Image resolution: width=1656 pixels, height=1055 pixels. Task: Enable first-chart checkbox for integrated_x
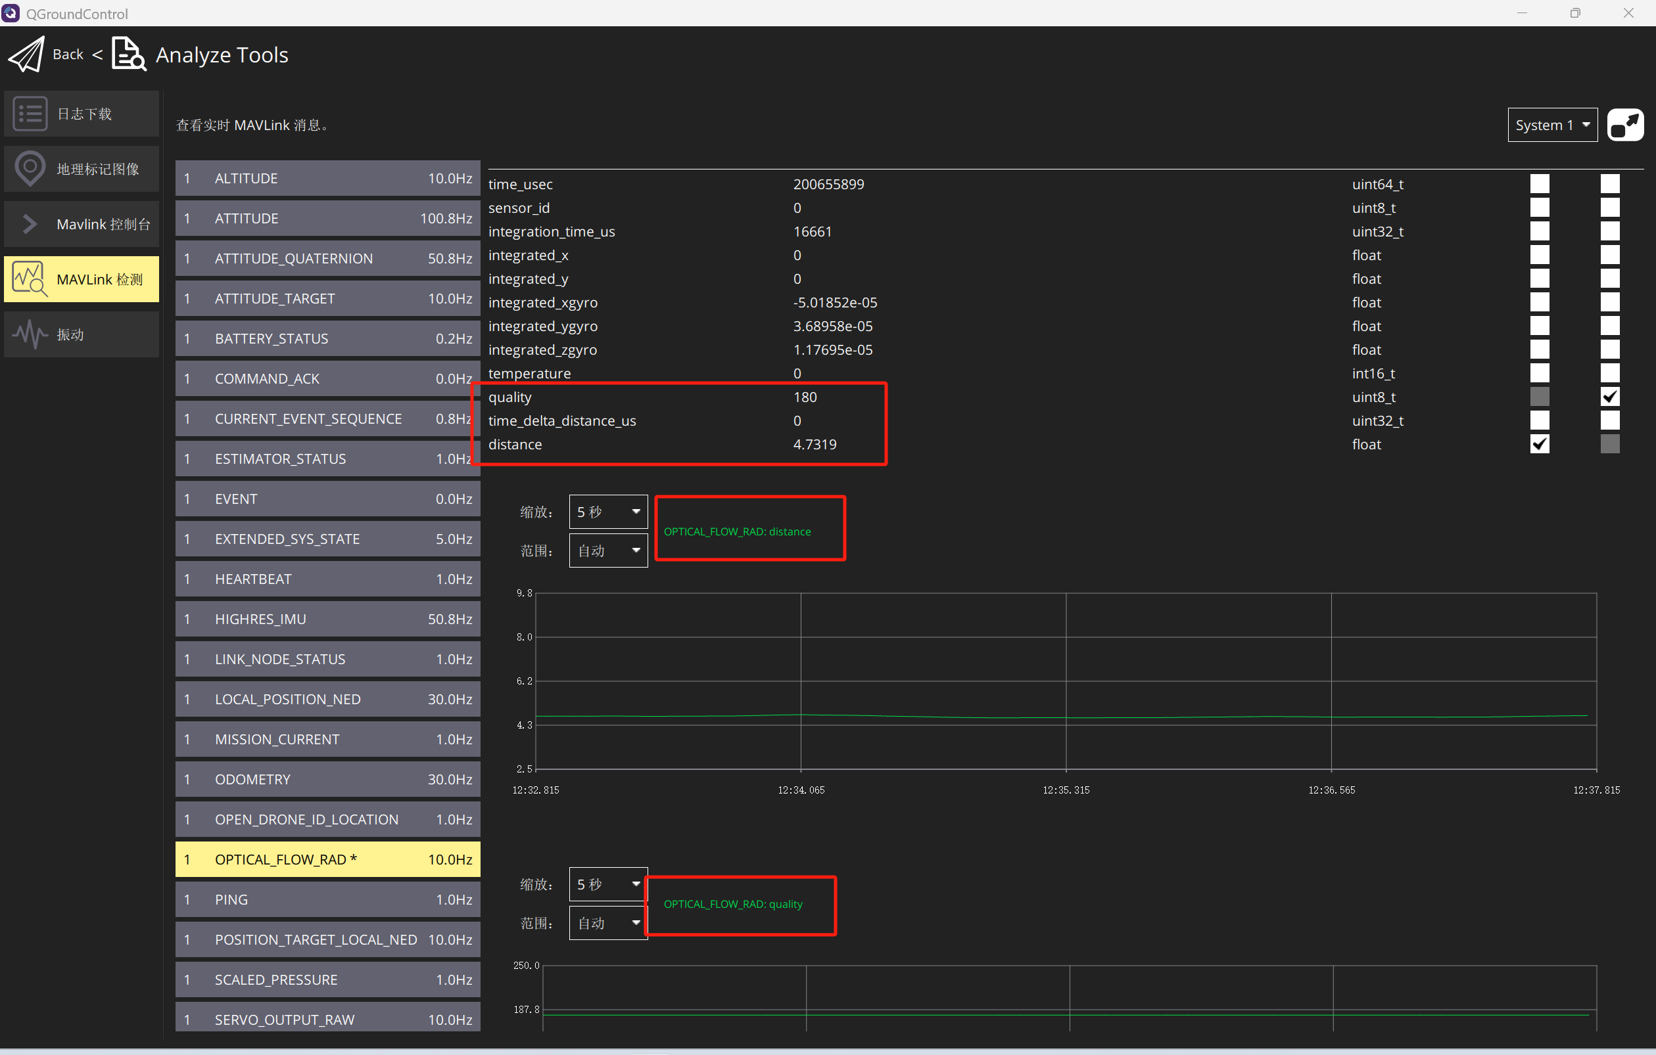1539,255
